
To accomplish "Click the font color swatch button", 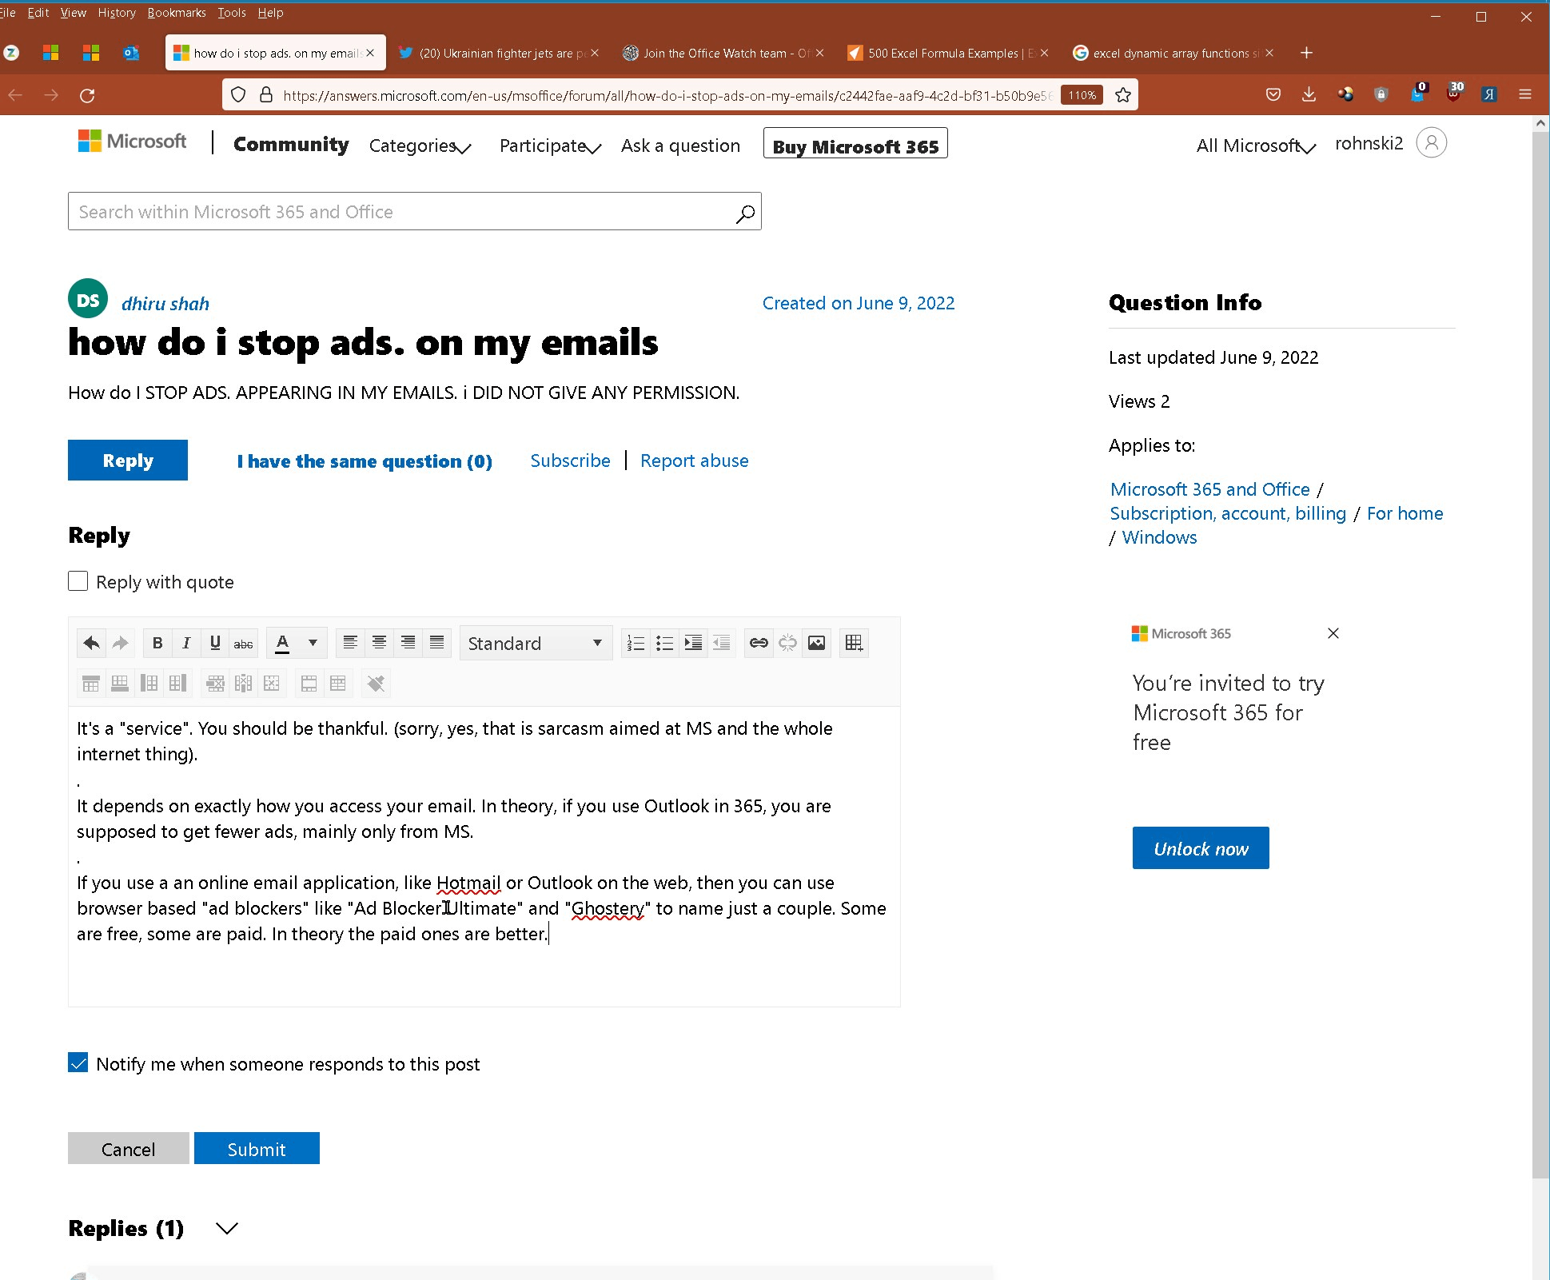I will pyautogui.click(x=282, y=643).
